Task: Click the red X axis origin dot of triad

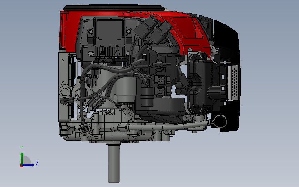Action: tap(21, 166)
